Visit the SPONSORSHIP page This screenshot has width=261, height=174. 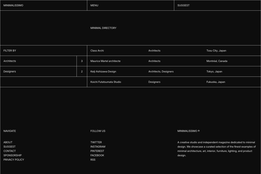pos(13,155)
